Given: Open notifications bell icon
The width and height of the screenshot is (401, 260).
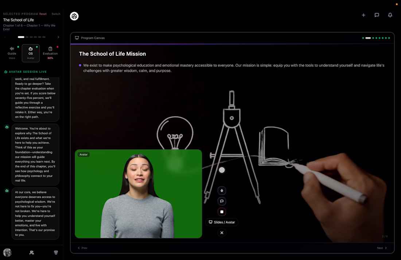Looking at the screenshot, I should [390, 15].
